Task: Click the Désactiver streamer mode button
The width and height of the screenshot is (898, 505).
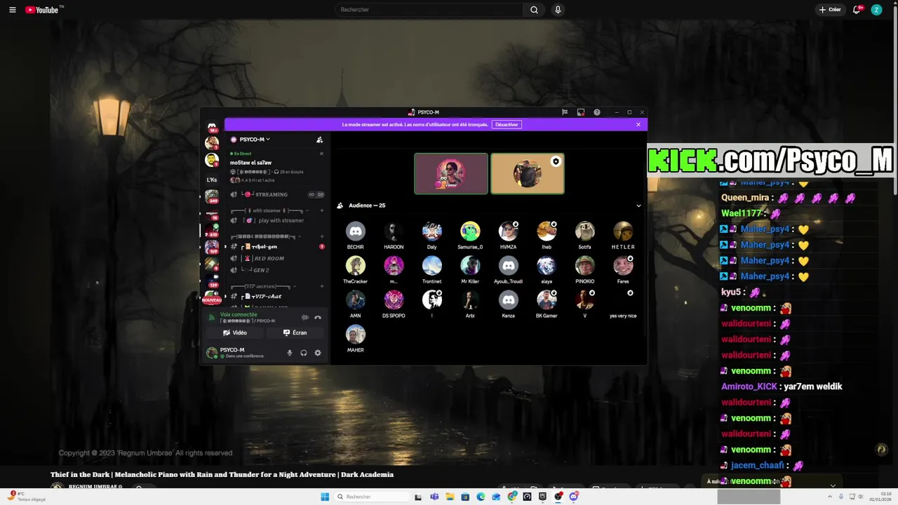Action: 507,125
